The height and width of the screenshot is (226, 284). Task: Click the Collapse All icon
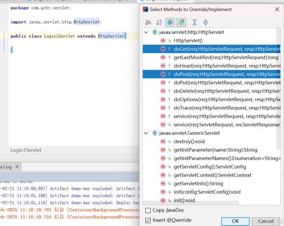pyautogui.click(x=205, y=22)
